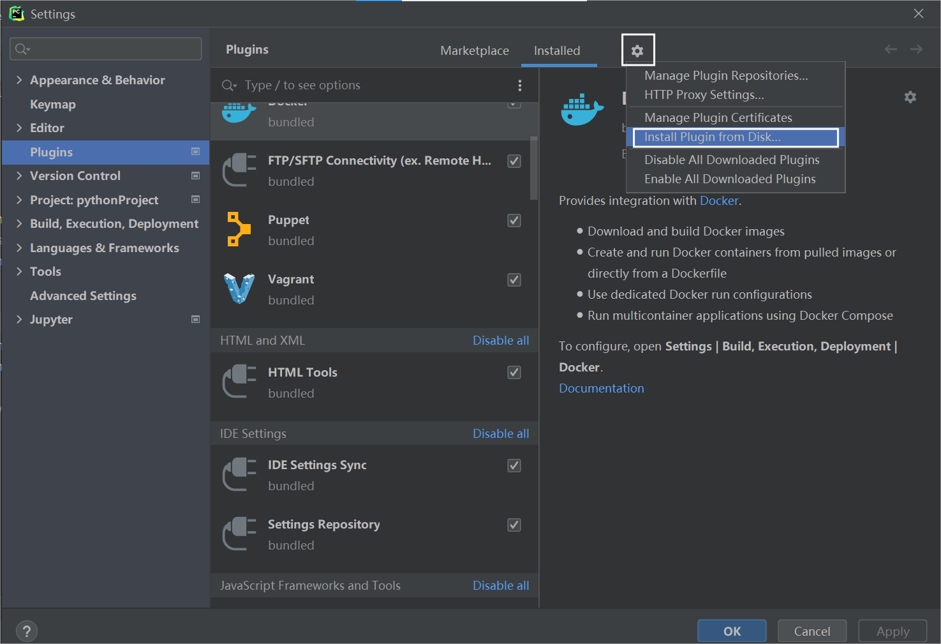Click the HTML Tools plugin icon
Image resolution: width=941 pixels, height=644 pixels.
239,382
